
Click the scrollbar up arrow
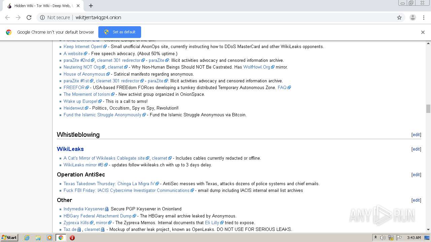click(428, 43)
